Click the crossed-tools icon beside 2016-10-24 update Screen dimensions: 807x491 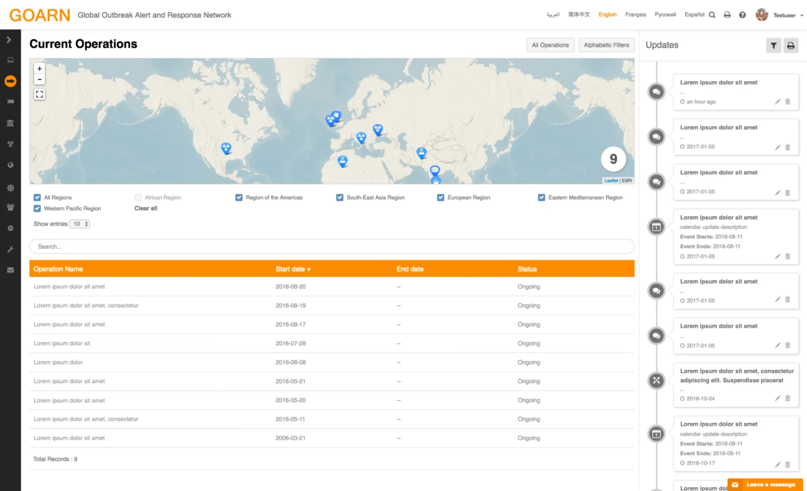click(x=657, y=381)
